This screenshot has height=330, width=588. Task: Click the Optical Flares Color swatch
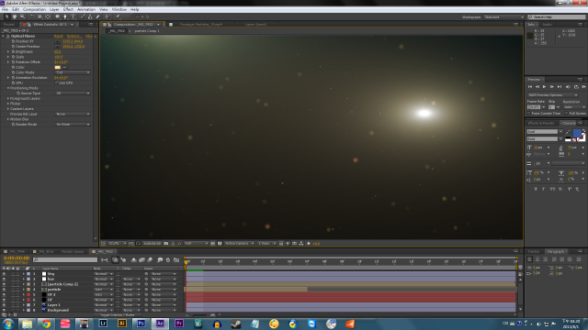pyautogui.click(x=57, y=67)
